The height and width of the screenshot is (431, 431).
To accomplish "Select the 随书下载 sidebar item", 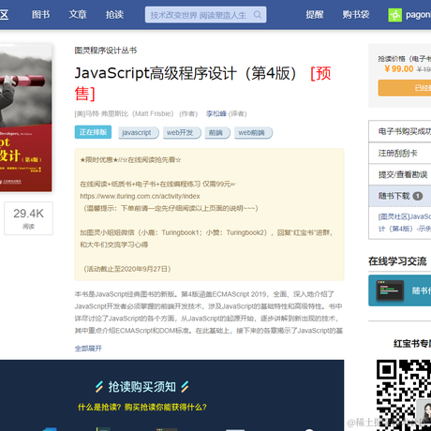I will tap(400, 196).
